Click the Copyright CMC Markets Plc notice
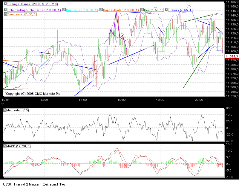The height and width of the screenshot is (187, 239). click(x=33, y=94)
